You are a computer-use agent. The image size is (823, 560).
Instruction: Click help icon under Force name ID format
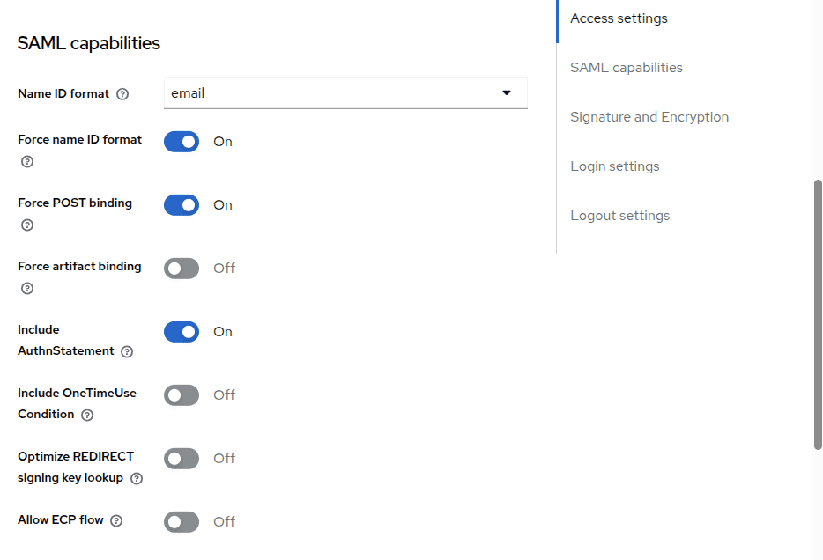[x=27, y=162]
